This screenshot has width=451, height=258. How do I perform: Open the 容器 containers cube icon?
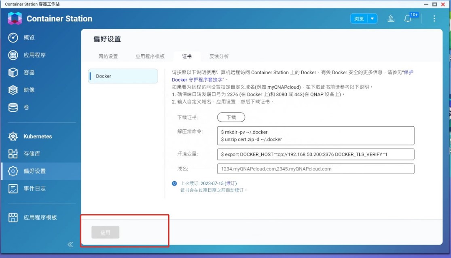click(x=13, y=72)
